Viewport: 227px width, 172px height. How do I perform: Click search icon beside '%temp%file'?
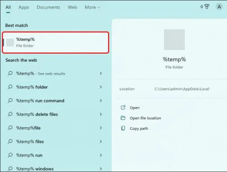(10, 128)
